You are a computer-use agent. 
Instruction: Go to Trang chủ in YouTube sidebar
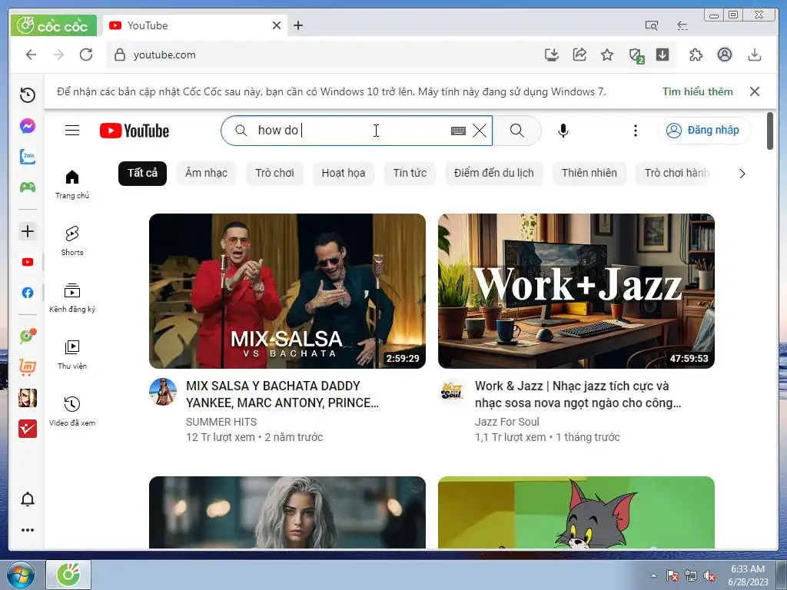coord(72,184)
